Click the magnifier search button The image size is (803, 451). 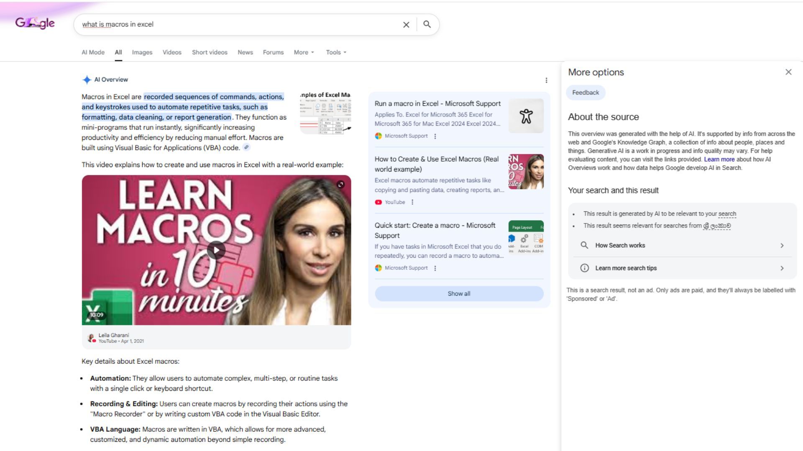[x=427, y=24]
